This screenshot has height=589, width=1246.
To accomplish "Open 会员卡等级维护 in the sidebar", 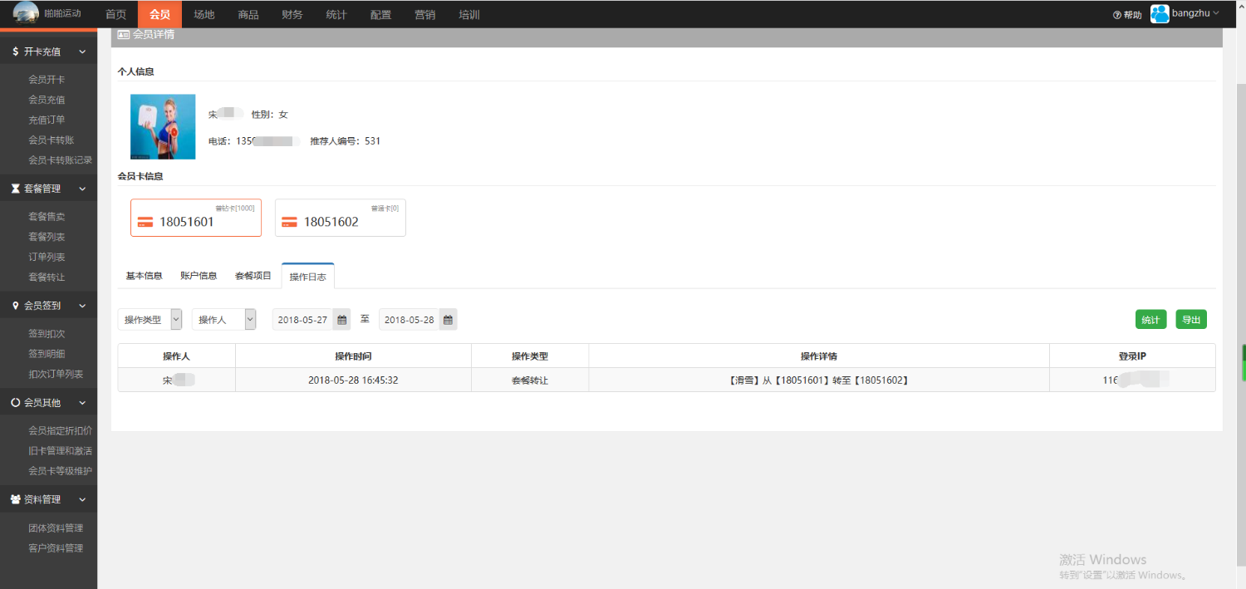I will pos(61,471).
